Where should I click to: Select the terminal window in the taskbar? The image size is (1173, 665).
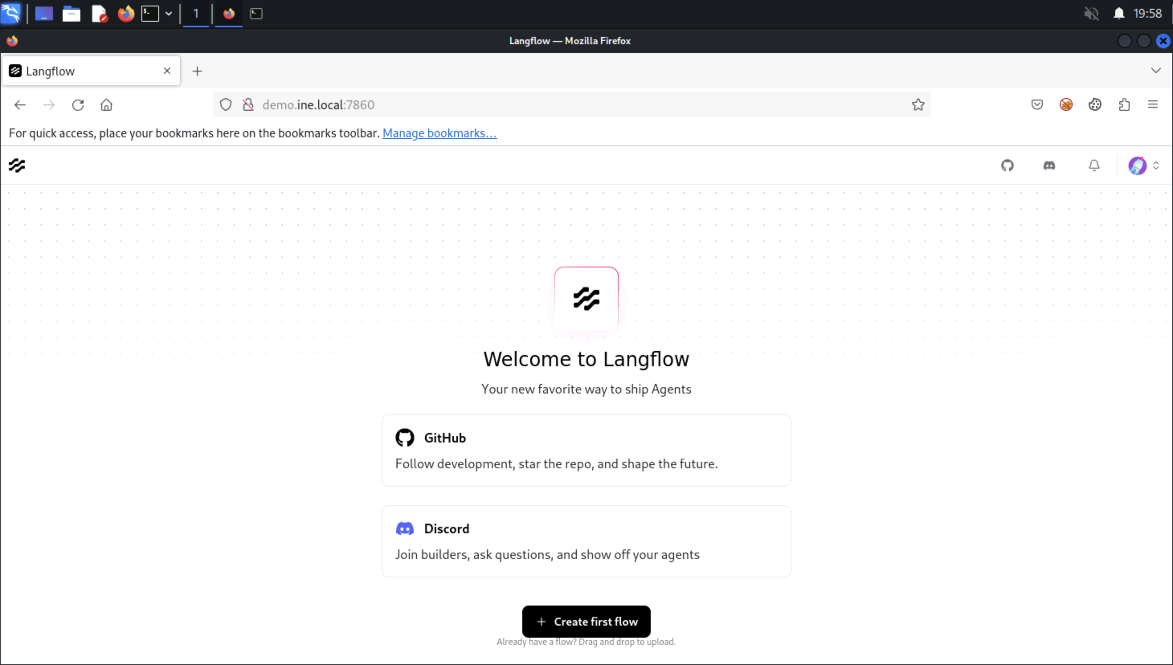click(256, 14)
